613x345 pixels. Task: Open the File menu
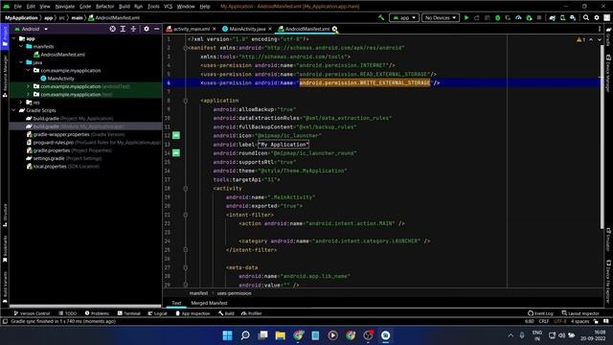point(17,7)
